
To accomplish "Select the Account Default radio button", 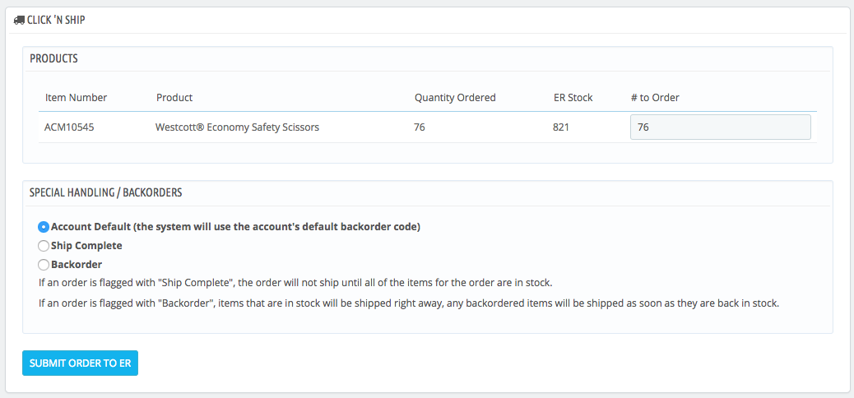I will pos(44,227).
